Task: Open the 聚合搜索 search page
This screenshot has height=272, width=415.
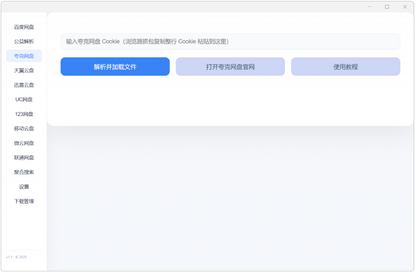Action: [x=24, y=172]
